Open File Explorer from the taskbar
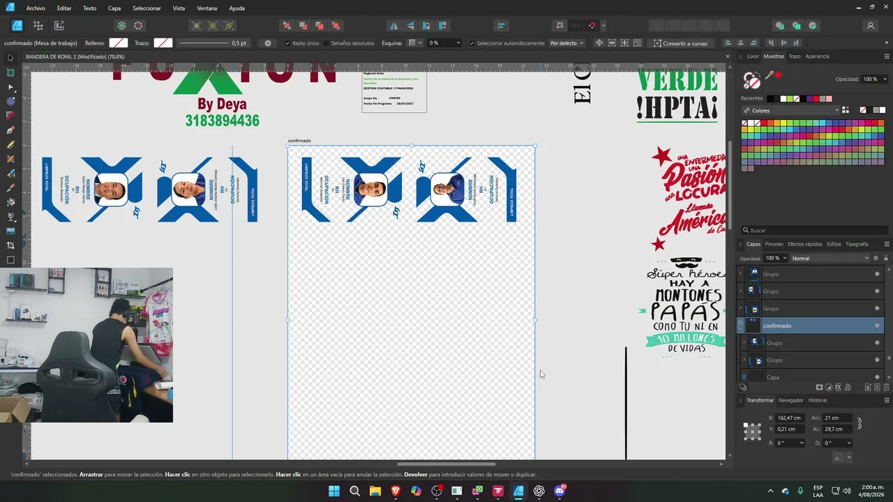 375,491
